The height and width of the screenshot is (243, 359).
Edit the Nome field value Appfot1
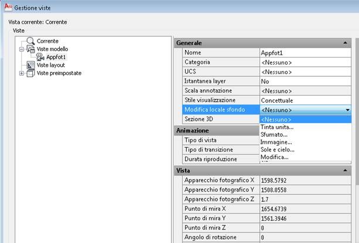[305, 53]
